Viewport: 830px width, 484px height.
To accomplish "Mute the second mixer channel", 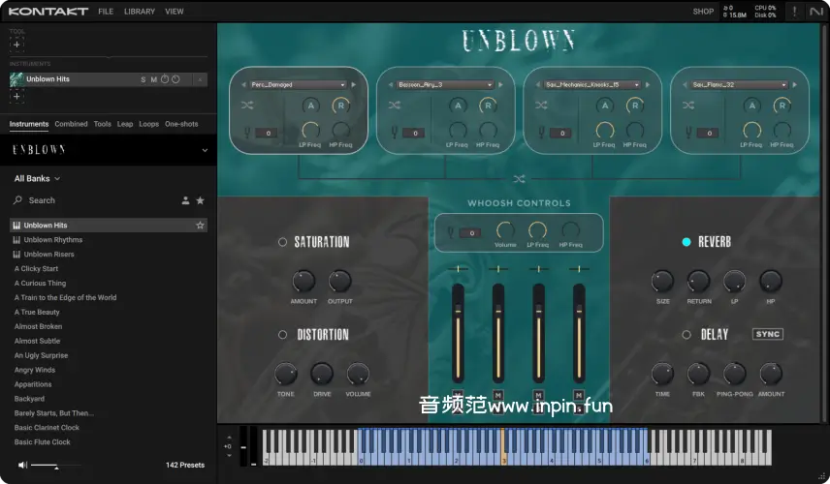I will [498, 395].
